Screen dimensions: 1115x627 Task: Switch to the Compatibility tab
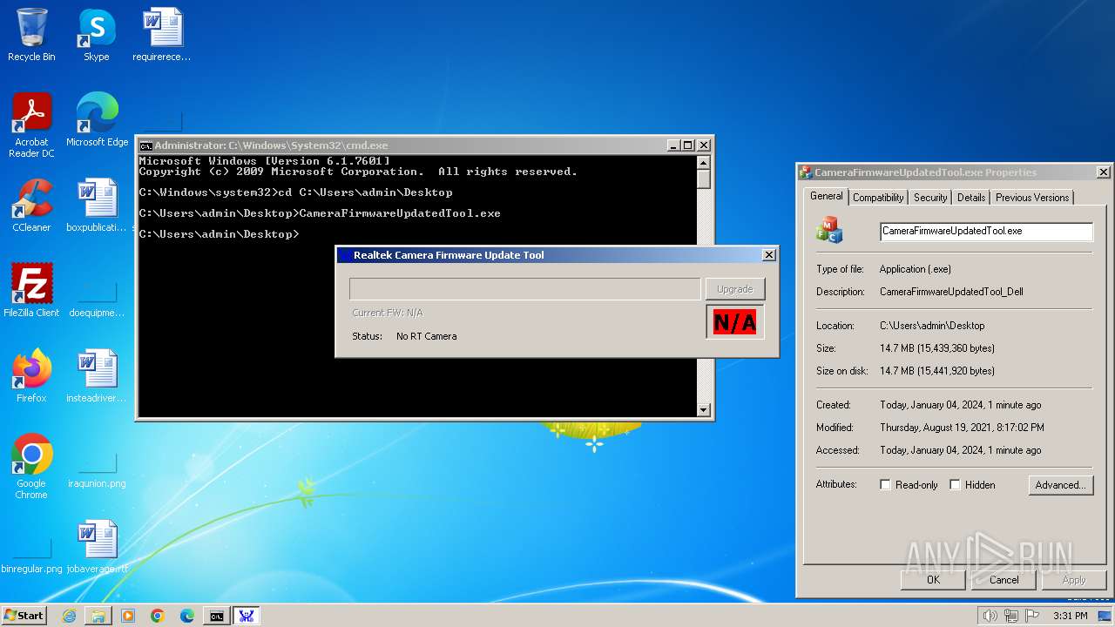click(878, 198)
